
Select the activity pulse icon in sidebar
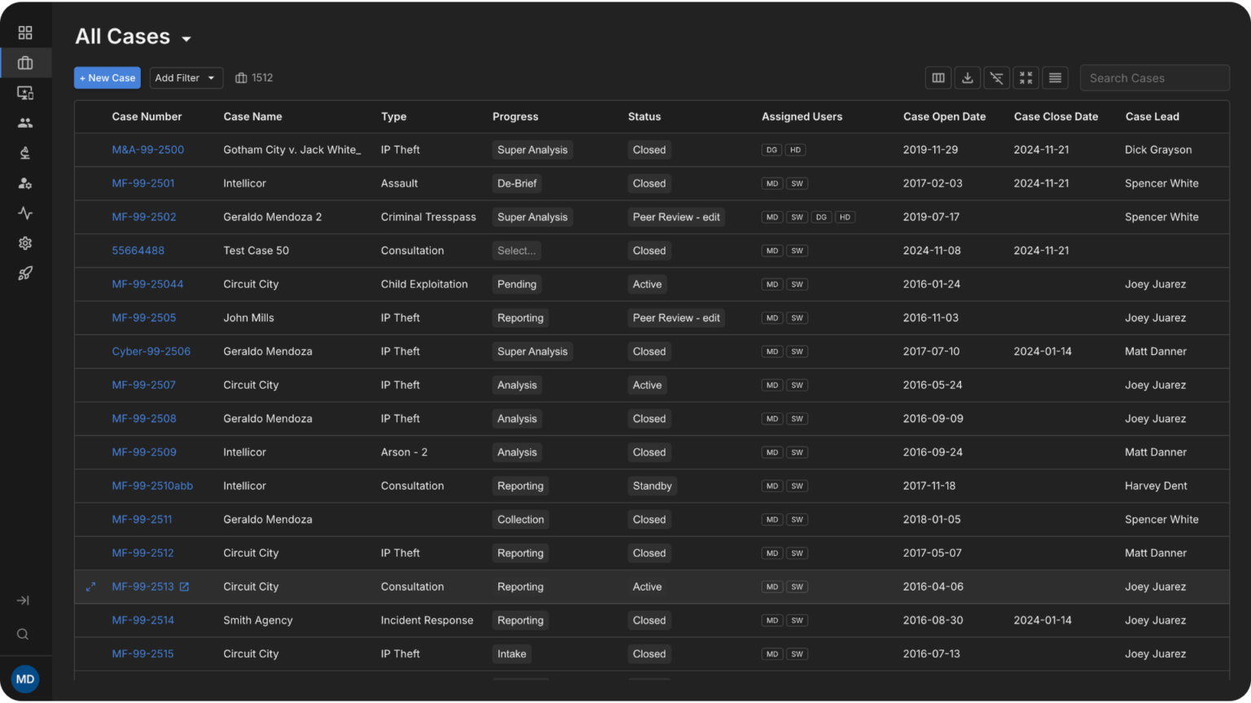click(25, 213)
